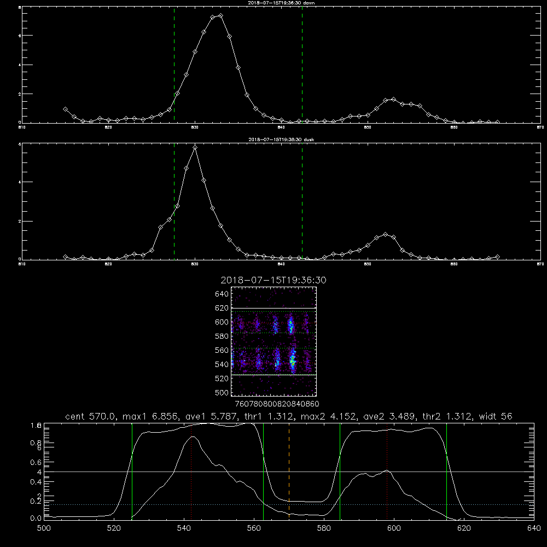Click the blue dotted threshold line in bottom plot
The image size is (547, 547).
[x=289, y=504]
